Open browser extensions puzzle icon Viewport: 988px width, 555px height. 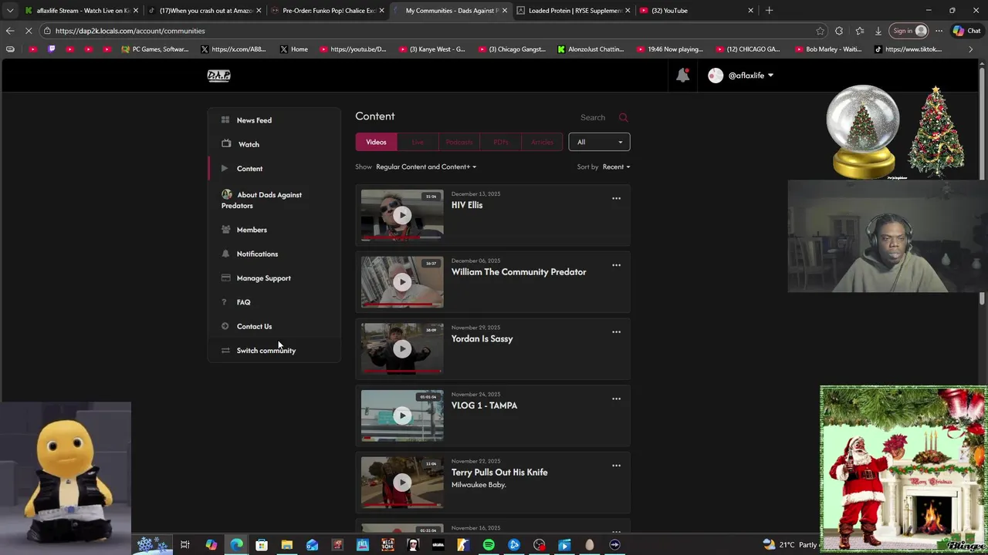839,31
